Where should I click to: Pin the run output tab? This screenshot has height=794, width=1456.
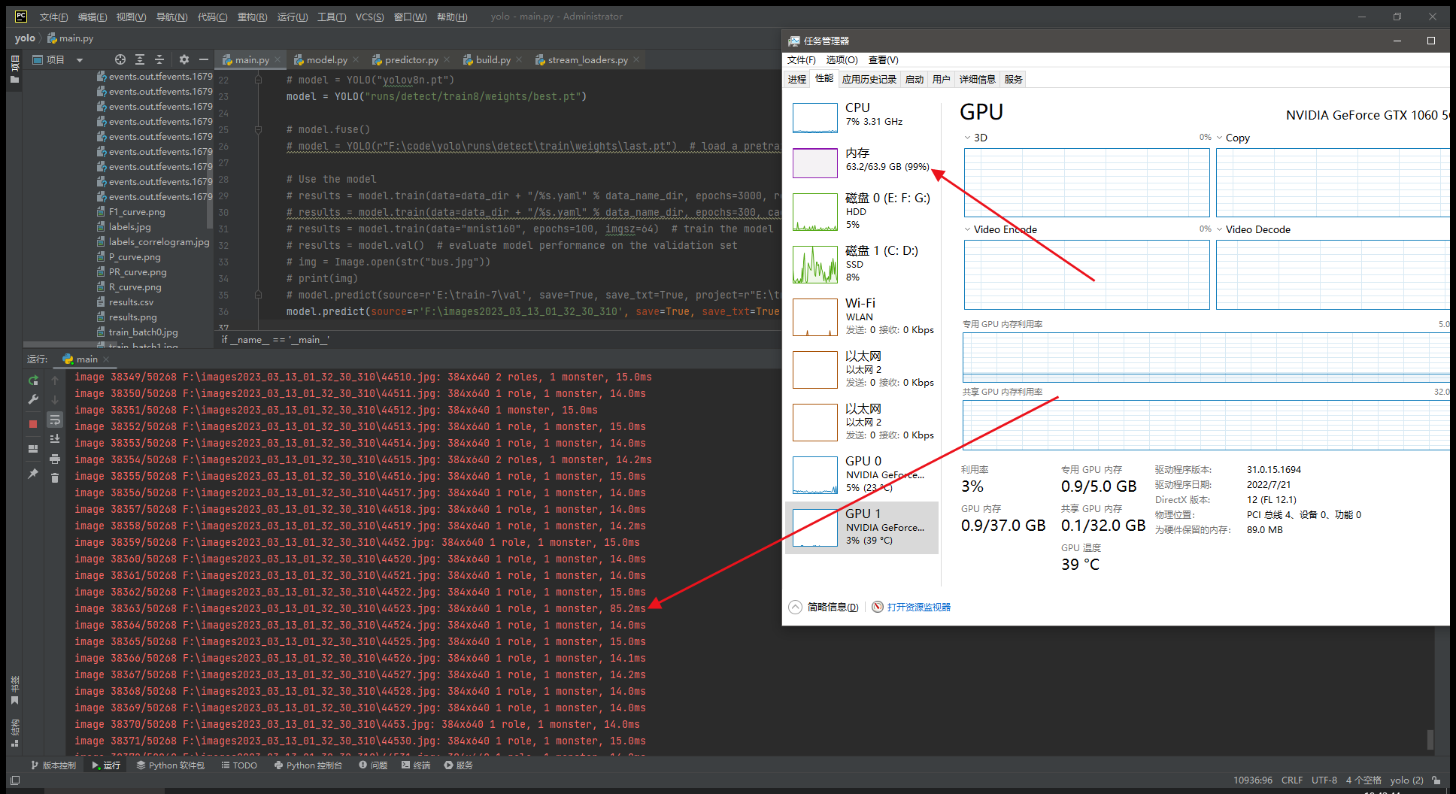coord(33,474)
